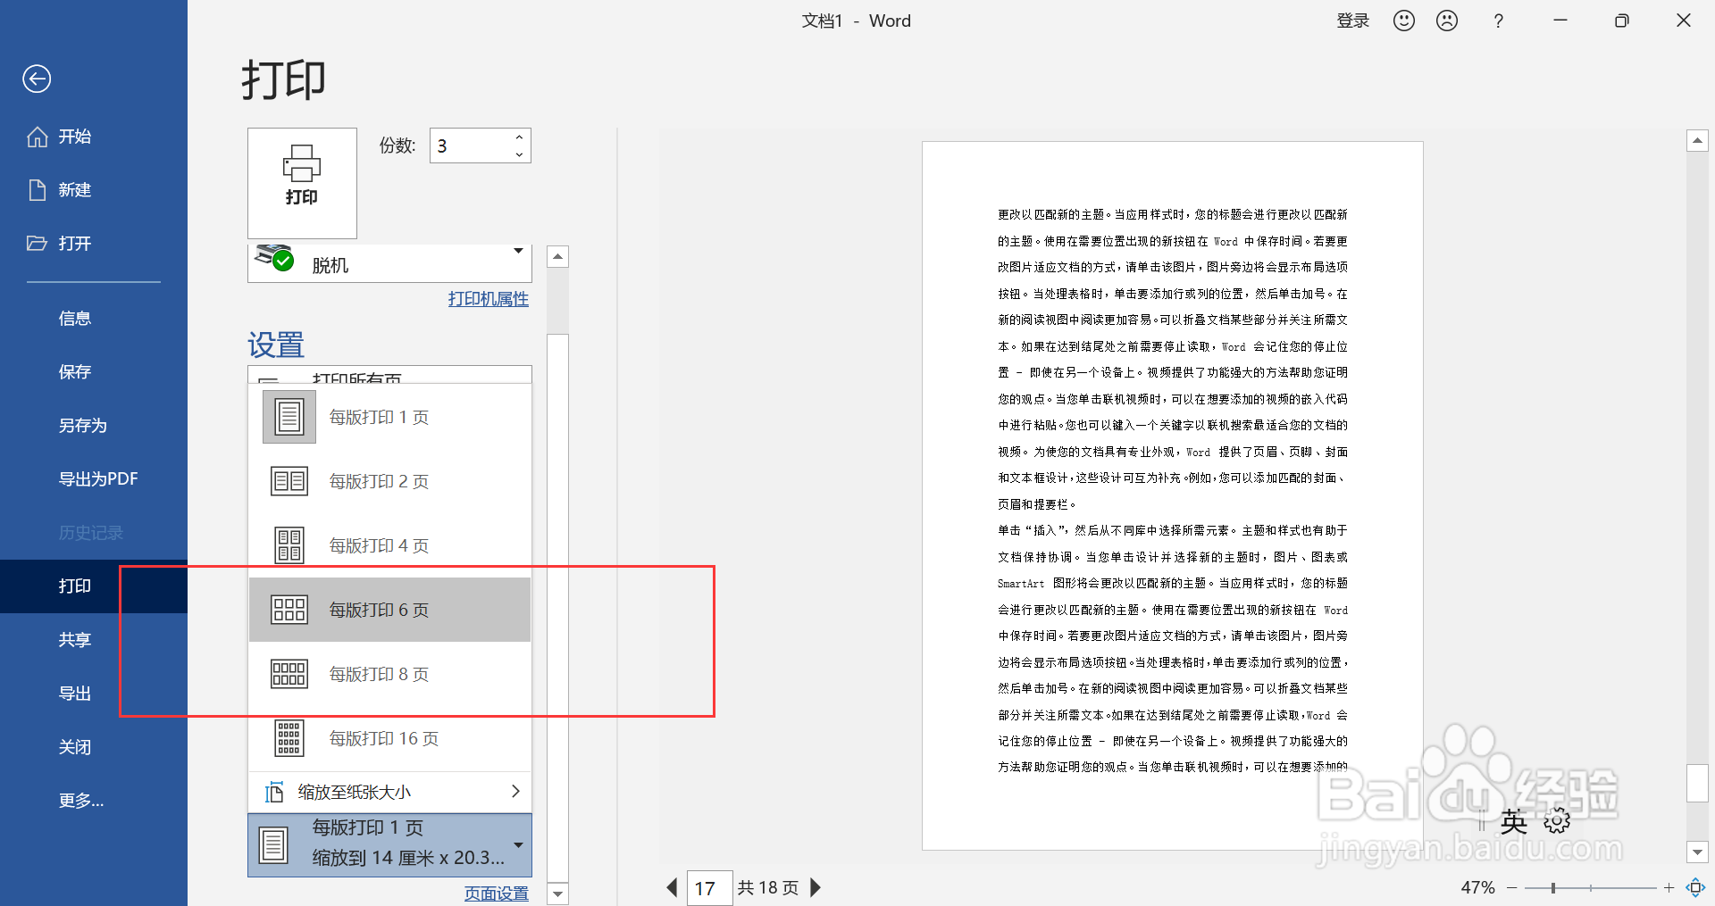This screenshot has height=906, width=1715.
Task: Choose 每版打印 8 页 from the list
Action: (x=389, y=674)
